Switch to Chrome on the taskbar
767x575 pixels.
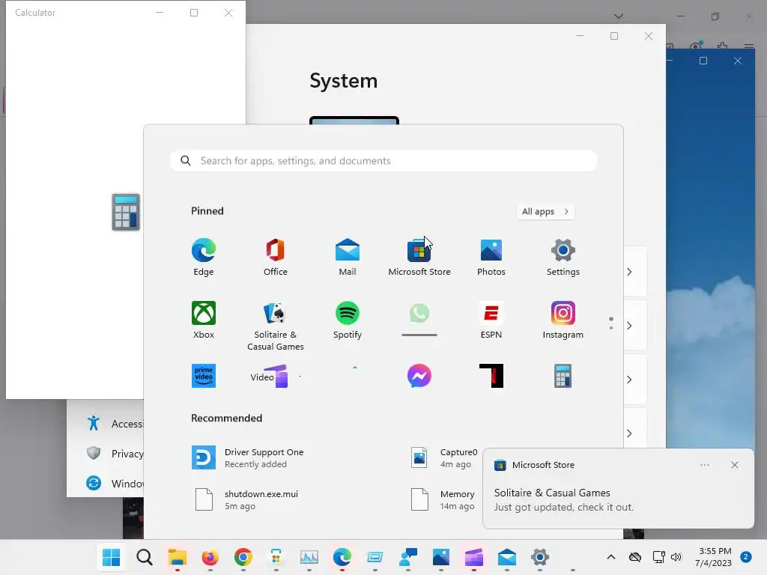coord(243,557)
